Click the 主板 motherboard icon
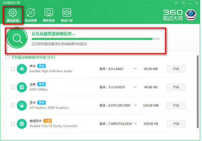Image resolution: width=202 pixels, height=141 pixels. (x=22, y=87)
